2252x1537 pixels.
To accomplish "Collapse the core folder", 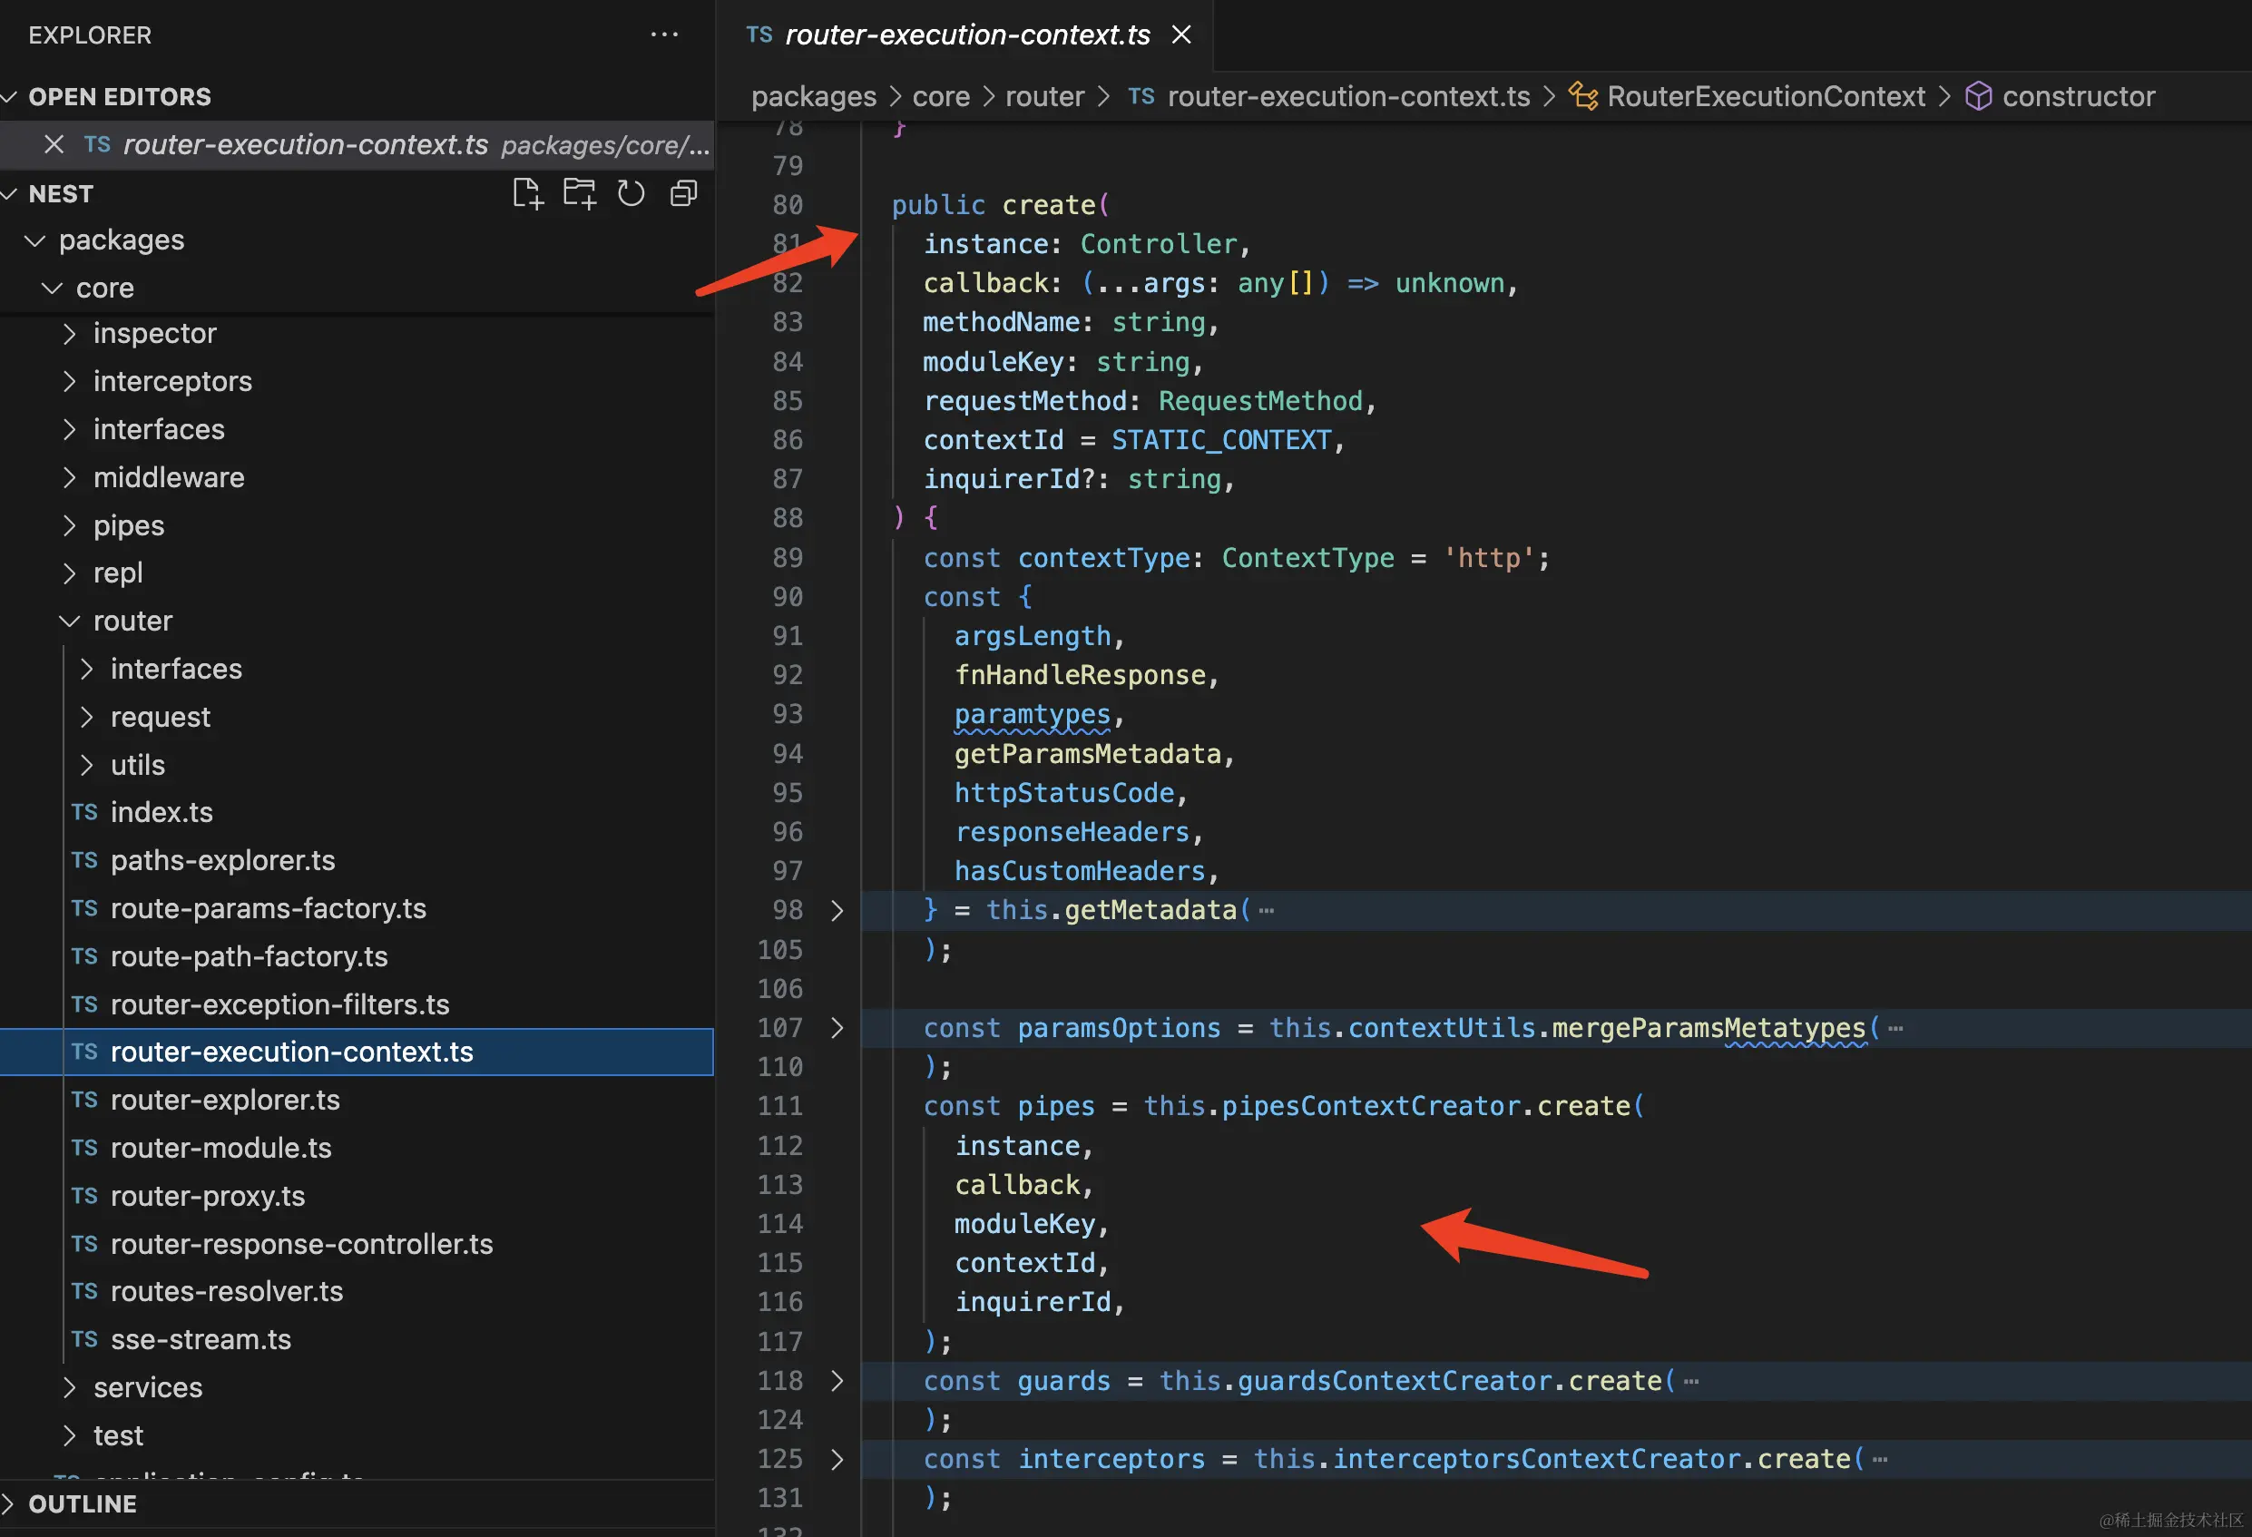I will [x=53, y=288].
